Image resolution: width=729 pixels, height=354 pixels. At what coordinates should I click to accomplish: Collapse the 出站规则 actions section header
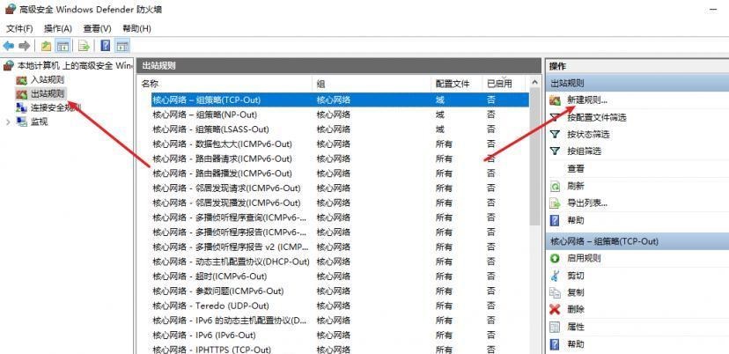[637, 84]
